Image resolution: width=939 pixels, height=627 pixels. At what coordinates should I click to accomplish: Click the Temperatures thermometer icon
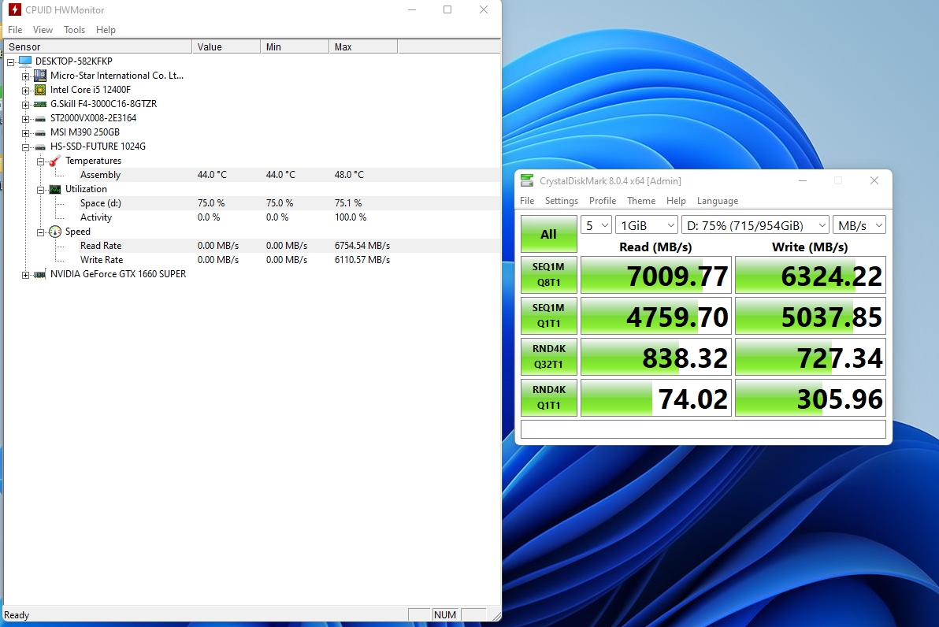pos(54,161)
